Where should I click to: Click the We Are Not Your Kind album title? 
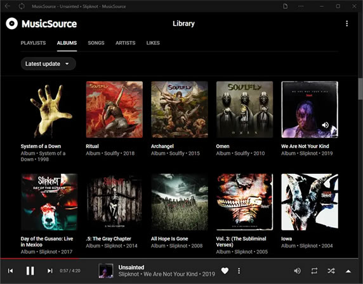point(305,146)
